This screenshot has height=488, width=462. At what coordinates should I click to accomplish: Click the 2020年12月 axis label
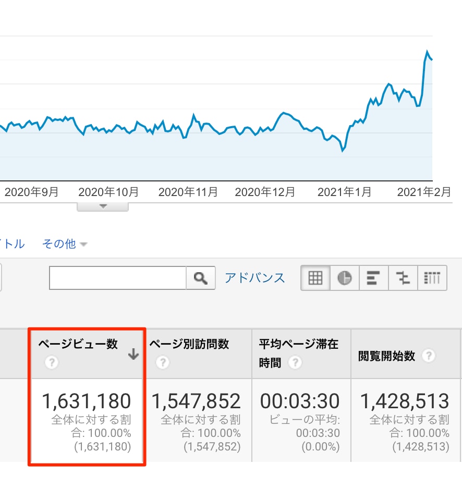point(265,192)
